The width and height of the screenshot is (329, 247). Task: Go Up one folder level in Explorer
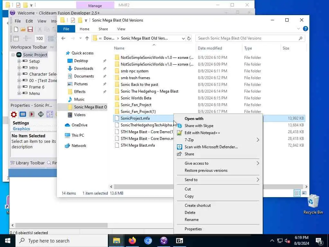[x=87, y=38]
